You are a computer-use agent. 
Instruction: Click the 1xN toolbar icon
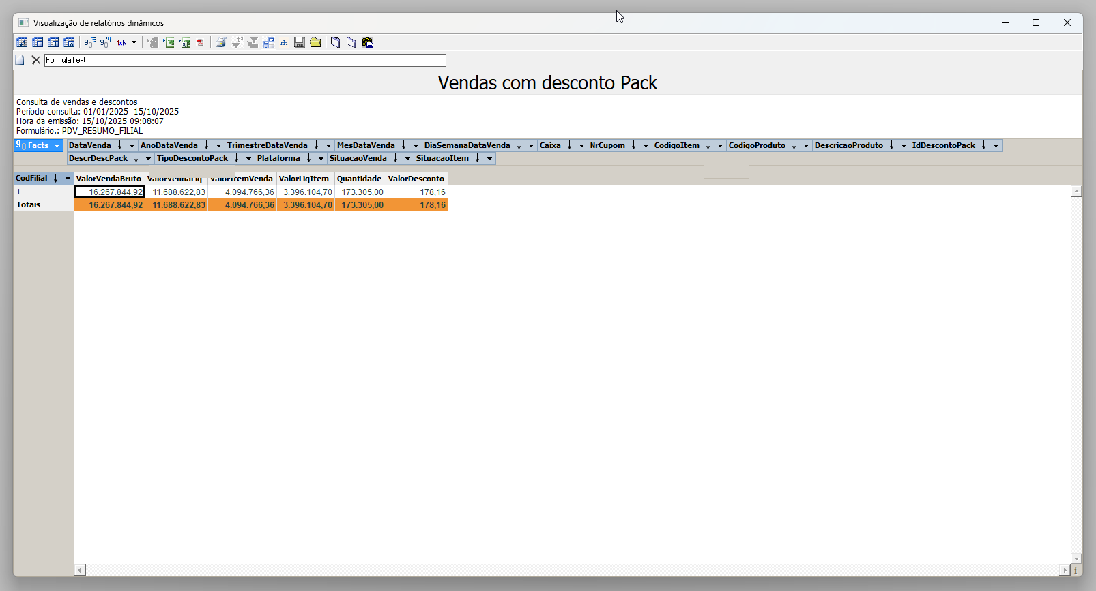[121, 42]
